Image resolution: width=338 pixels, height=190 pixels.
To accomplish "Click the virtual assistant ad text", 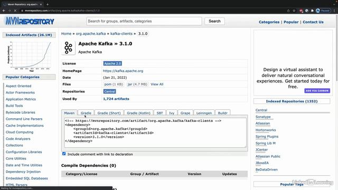I will point(293,78).
